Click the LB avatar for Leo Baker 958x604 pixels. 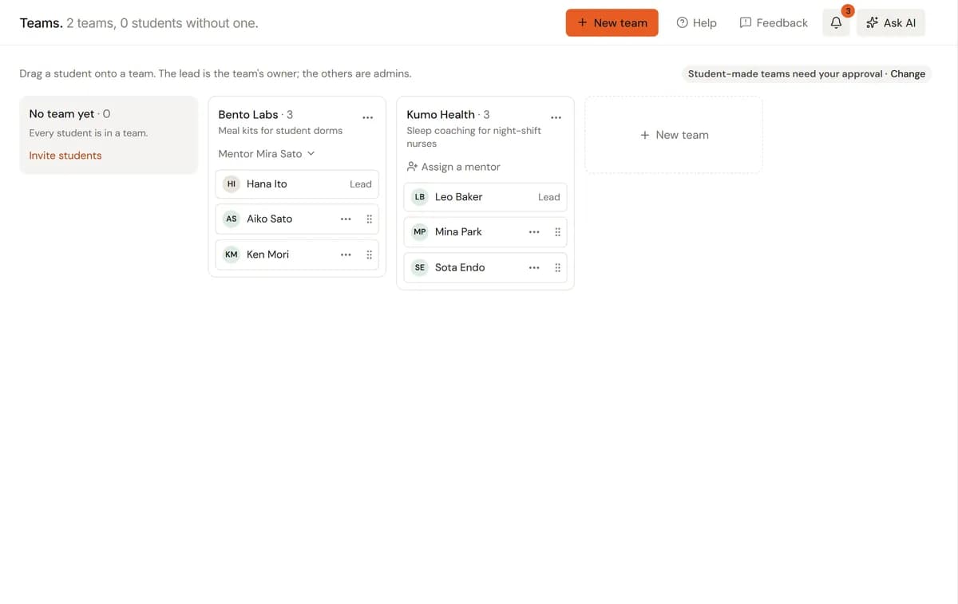point(420,197)
